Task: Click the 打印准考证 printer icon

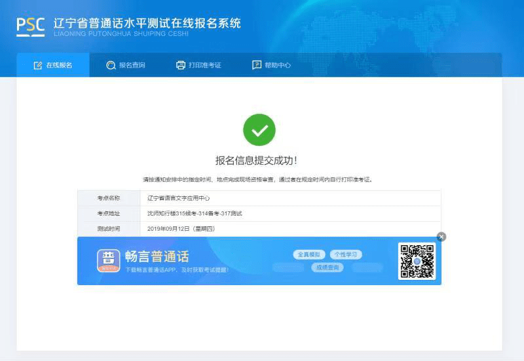Action: [x=181, y=65]
